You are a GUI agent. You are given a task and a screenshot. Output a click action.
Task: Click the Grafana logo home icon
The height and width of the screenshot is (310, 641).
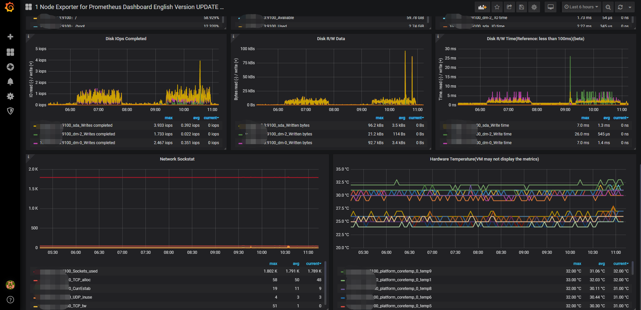click(x=10, y=7)
